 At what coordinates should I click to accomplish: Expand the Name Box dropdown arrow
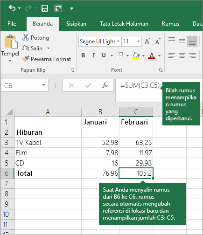tap(43, 85)
